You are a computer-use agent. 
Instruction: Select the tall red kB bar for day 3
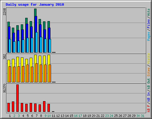tap(18, 98)
